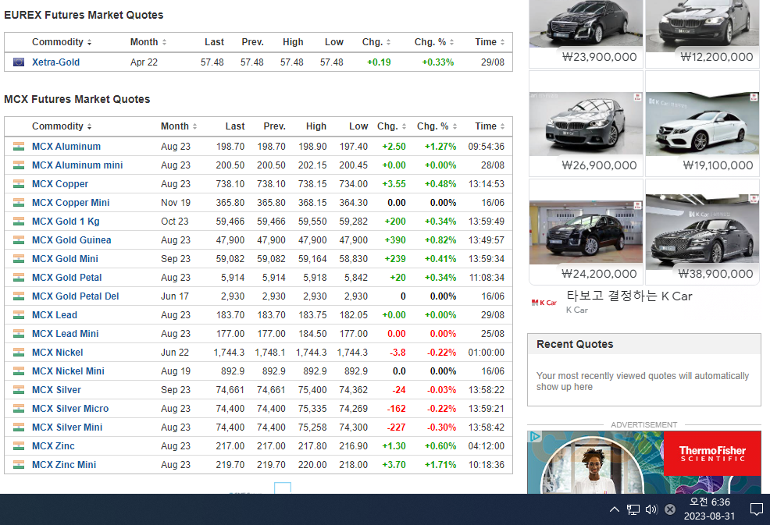This screenshot has width=770, height=525.
Task: Click the AdChoices icon on ThermoFisher ad
Action: click(535, 436)
